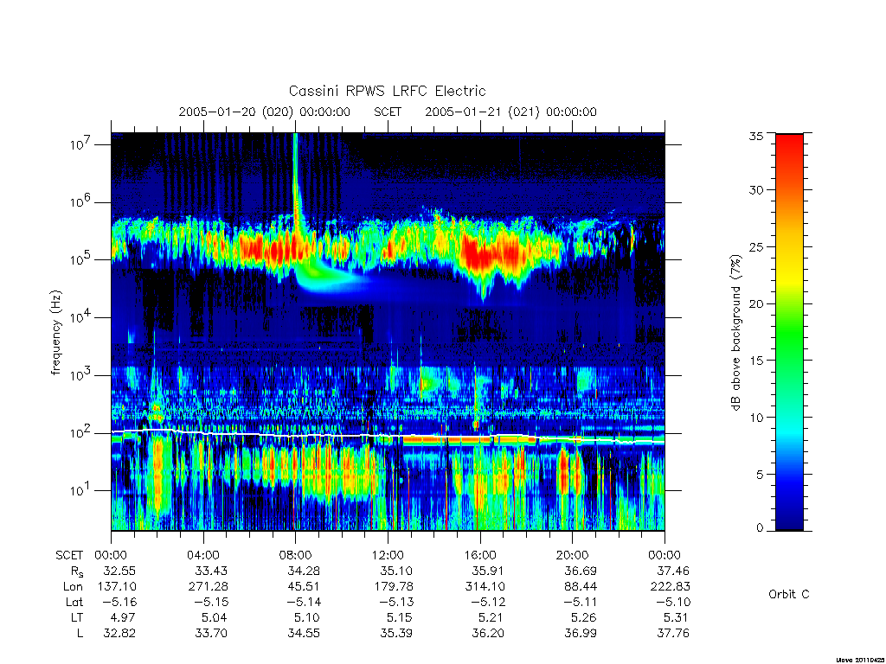The image size is (886, 664).
Task: Click the Rs value 35.10 under 12:00
Action: pyautogui.click(x=396, y=571)
